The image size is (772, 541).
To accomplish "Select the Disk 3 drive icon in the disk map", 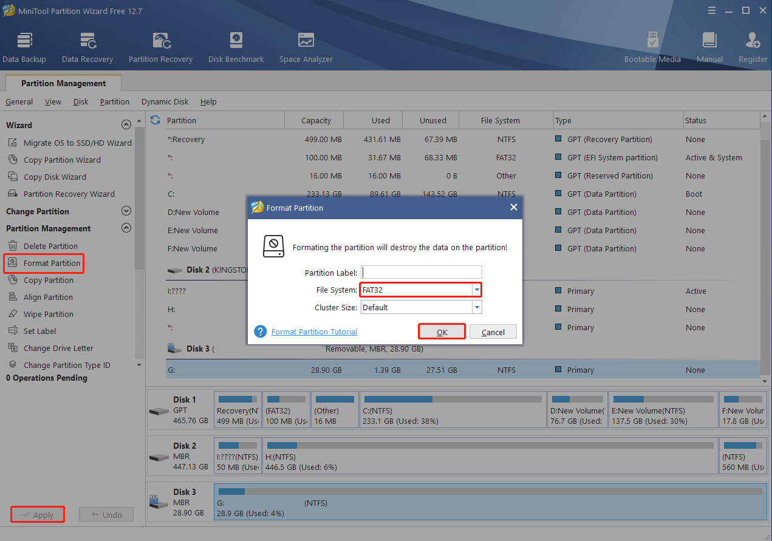I will 159,502.
